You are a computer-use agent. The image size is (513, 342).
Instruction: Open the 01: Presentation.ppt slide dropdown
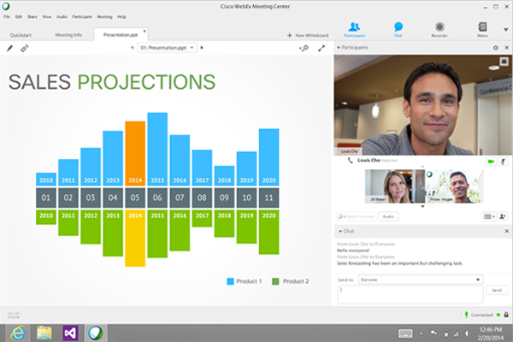click(168, 49)
